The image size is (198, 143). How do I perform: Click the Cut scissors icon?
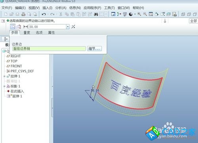click(x=61, y=14)
